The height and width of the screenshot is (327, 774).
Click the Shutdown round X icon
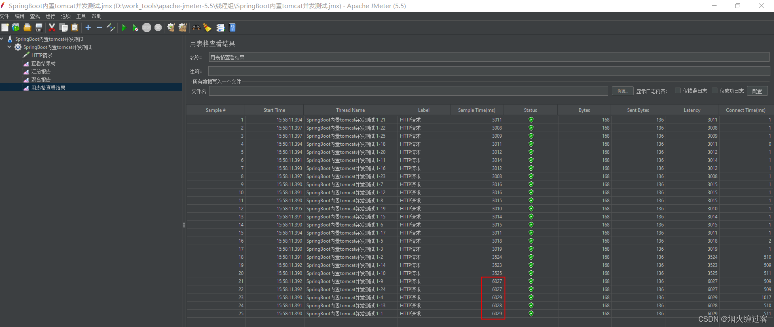[x=158, y=27]
